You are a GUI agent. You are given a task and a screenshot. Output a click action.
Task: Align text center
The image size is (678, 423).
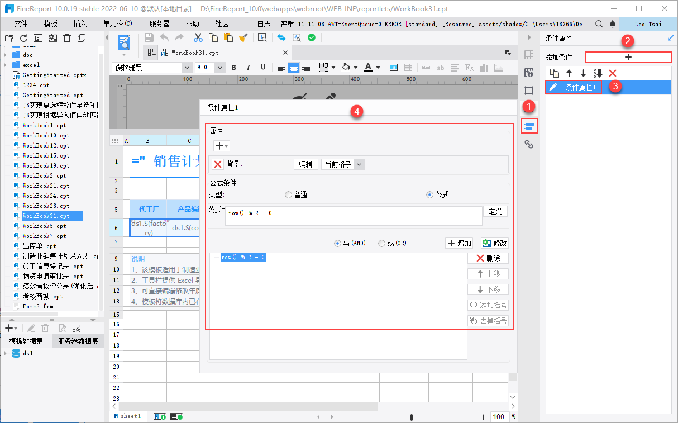pyautogui.click(x=293, y=68)
